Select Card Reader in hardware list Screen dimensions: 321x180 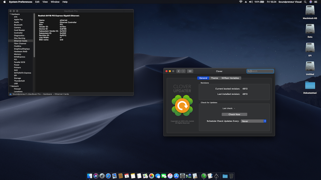click(19, 30)
